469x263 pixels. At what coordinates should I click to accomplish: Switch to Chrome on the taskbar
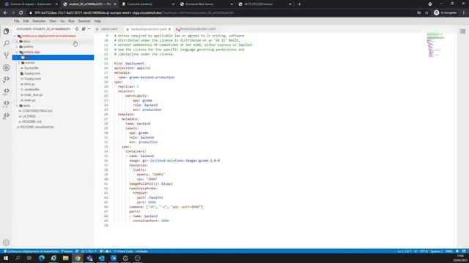pos(78,258)
